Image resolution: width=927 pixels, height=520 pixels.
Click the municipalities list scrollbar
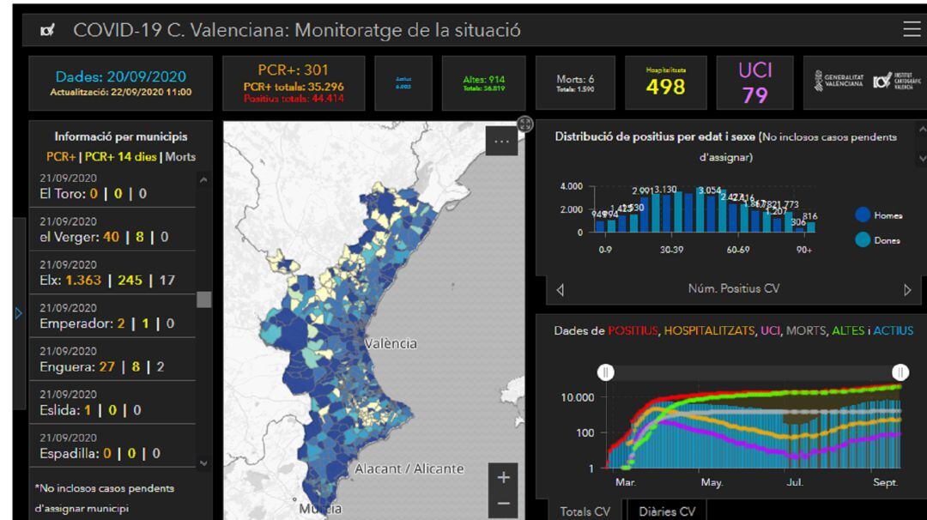(203, 300)
